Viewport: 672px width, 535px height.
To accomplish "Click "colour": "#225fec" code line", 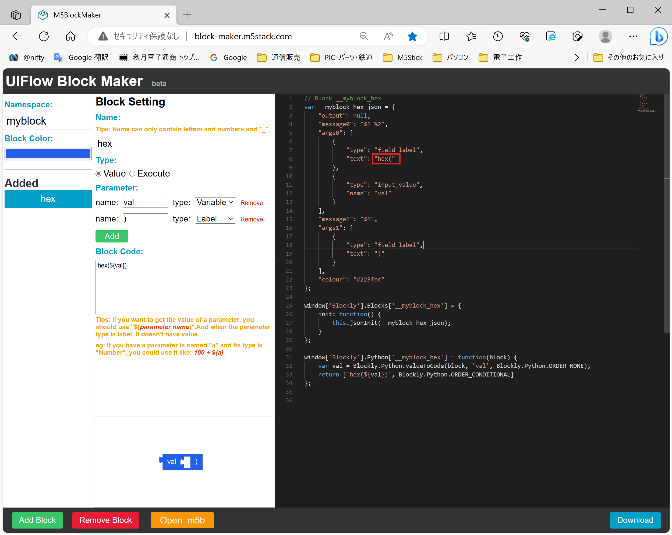I will click(x=351, y=280).
